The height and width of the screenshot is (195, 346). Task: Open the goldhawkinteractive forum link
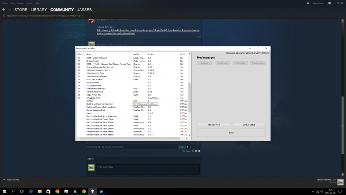pyautogui.click(x=148, y=32)
